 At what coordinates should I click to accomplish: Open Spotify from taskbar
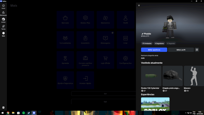pos(23,113)
